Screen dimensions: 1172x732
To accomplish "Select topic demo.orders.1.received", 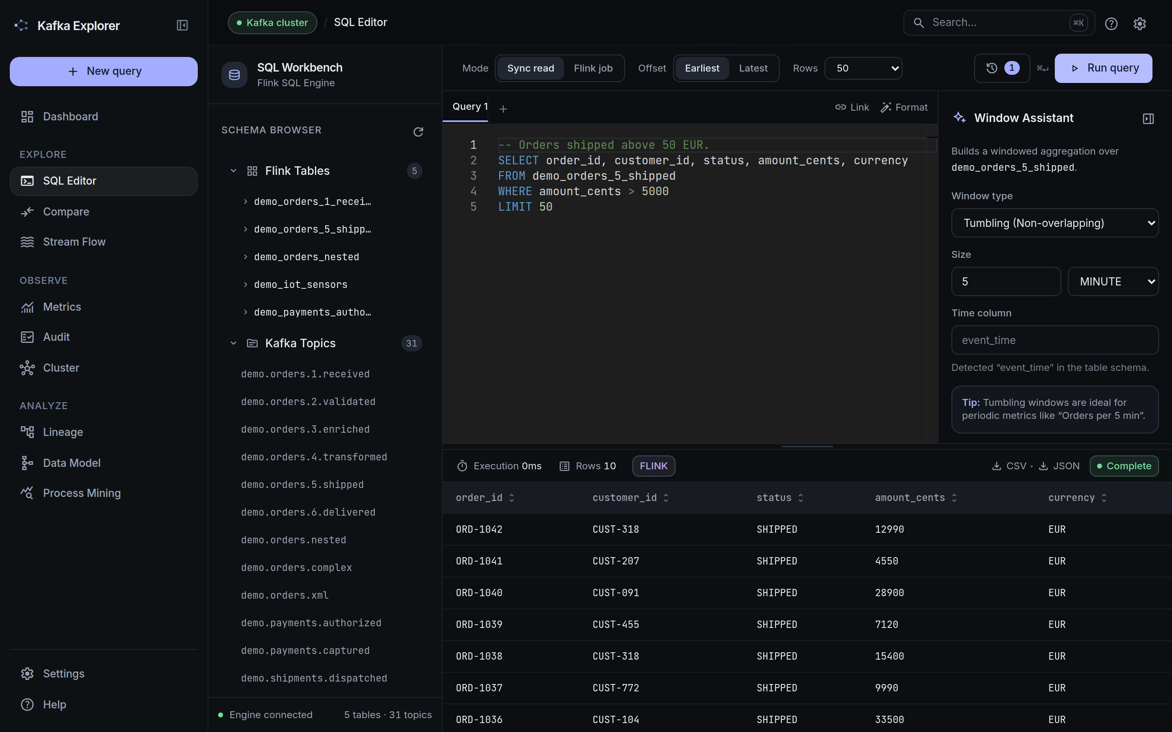I will click(x=305, y=374).
